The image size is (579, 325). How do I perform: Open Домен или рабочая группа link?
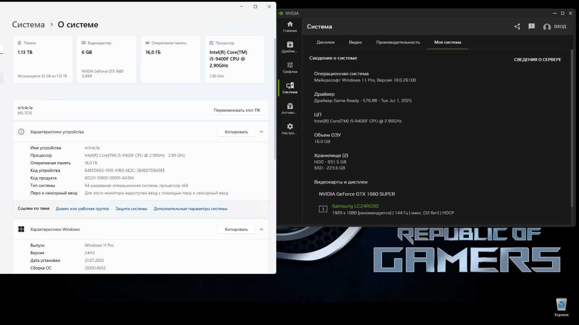(x=82, y=209)
